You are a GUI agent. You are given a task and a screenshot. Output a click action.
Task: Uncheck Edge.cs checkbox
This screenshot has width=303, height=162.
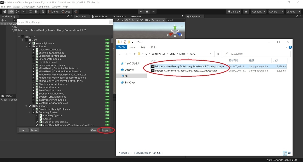pos(37,119)
